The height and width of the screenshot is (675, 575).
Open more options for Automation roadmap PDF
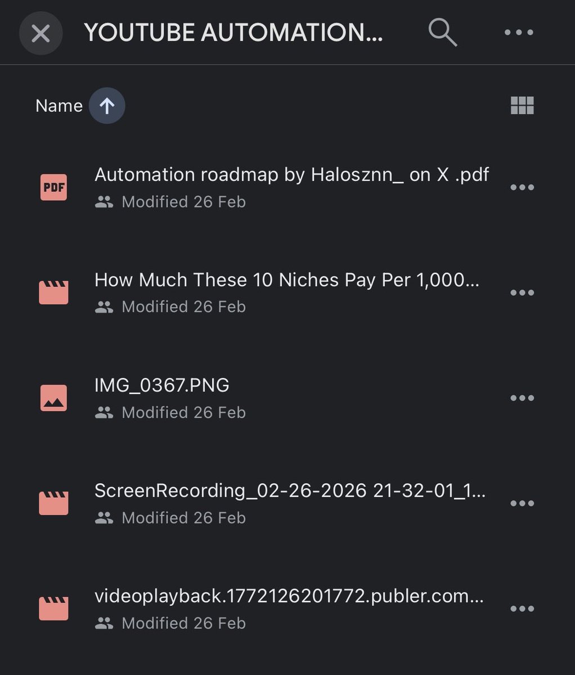pos(522,187)
